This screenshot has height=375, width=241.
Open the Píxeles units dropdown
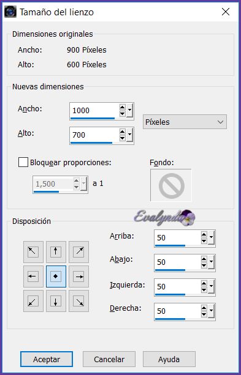185,122
